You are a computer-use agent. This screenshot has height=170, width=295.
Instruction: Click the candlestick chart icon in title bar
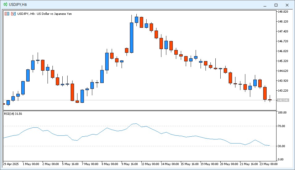6,4
